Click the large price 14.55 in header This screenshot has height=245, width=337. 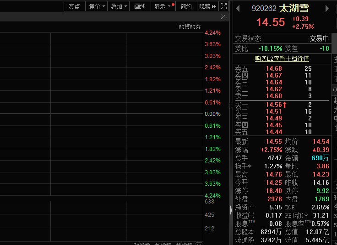tap(271, 22)
